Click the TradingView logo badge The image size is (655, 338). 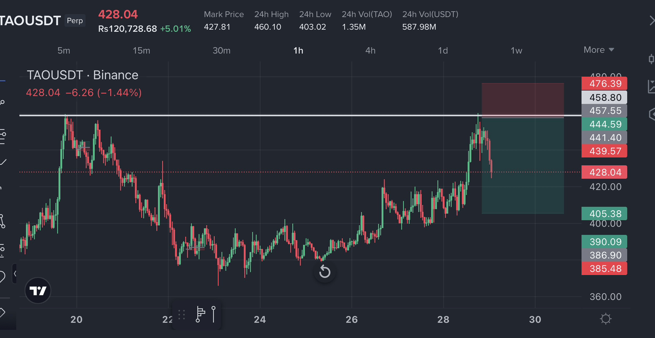point(38,291)
